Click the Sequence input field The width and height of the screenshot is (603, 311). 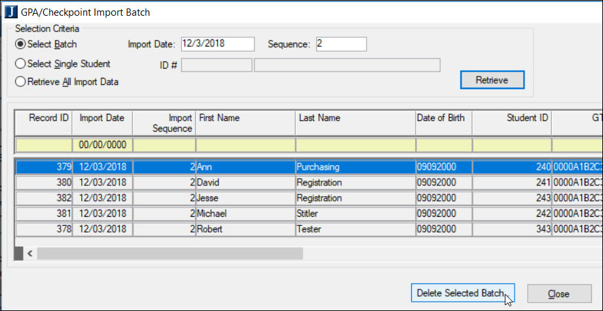340,44
